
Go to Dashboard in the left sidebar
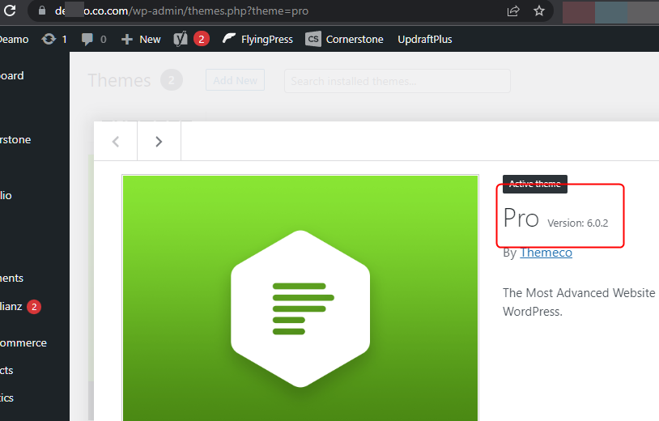11,75
